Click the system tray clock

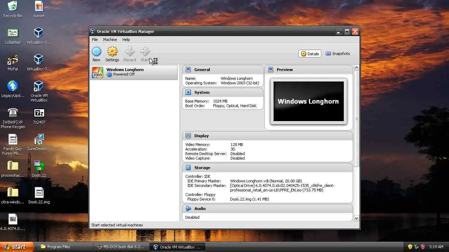[x=436, y=247]
